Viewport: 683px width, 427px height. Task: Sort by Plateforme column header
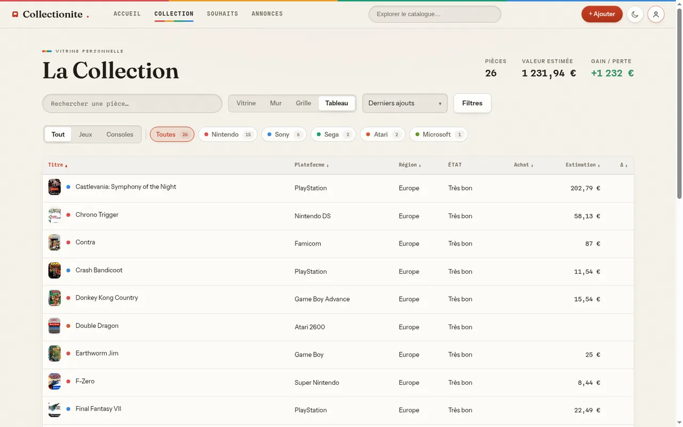point(312,165)
